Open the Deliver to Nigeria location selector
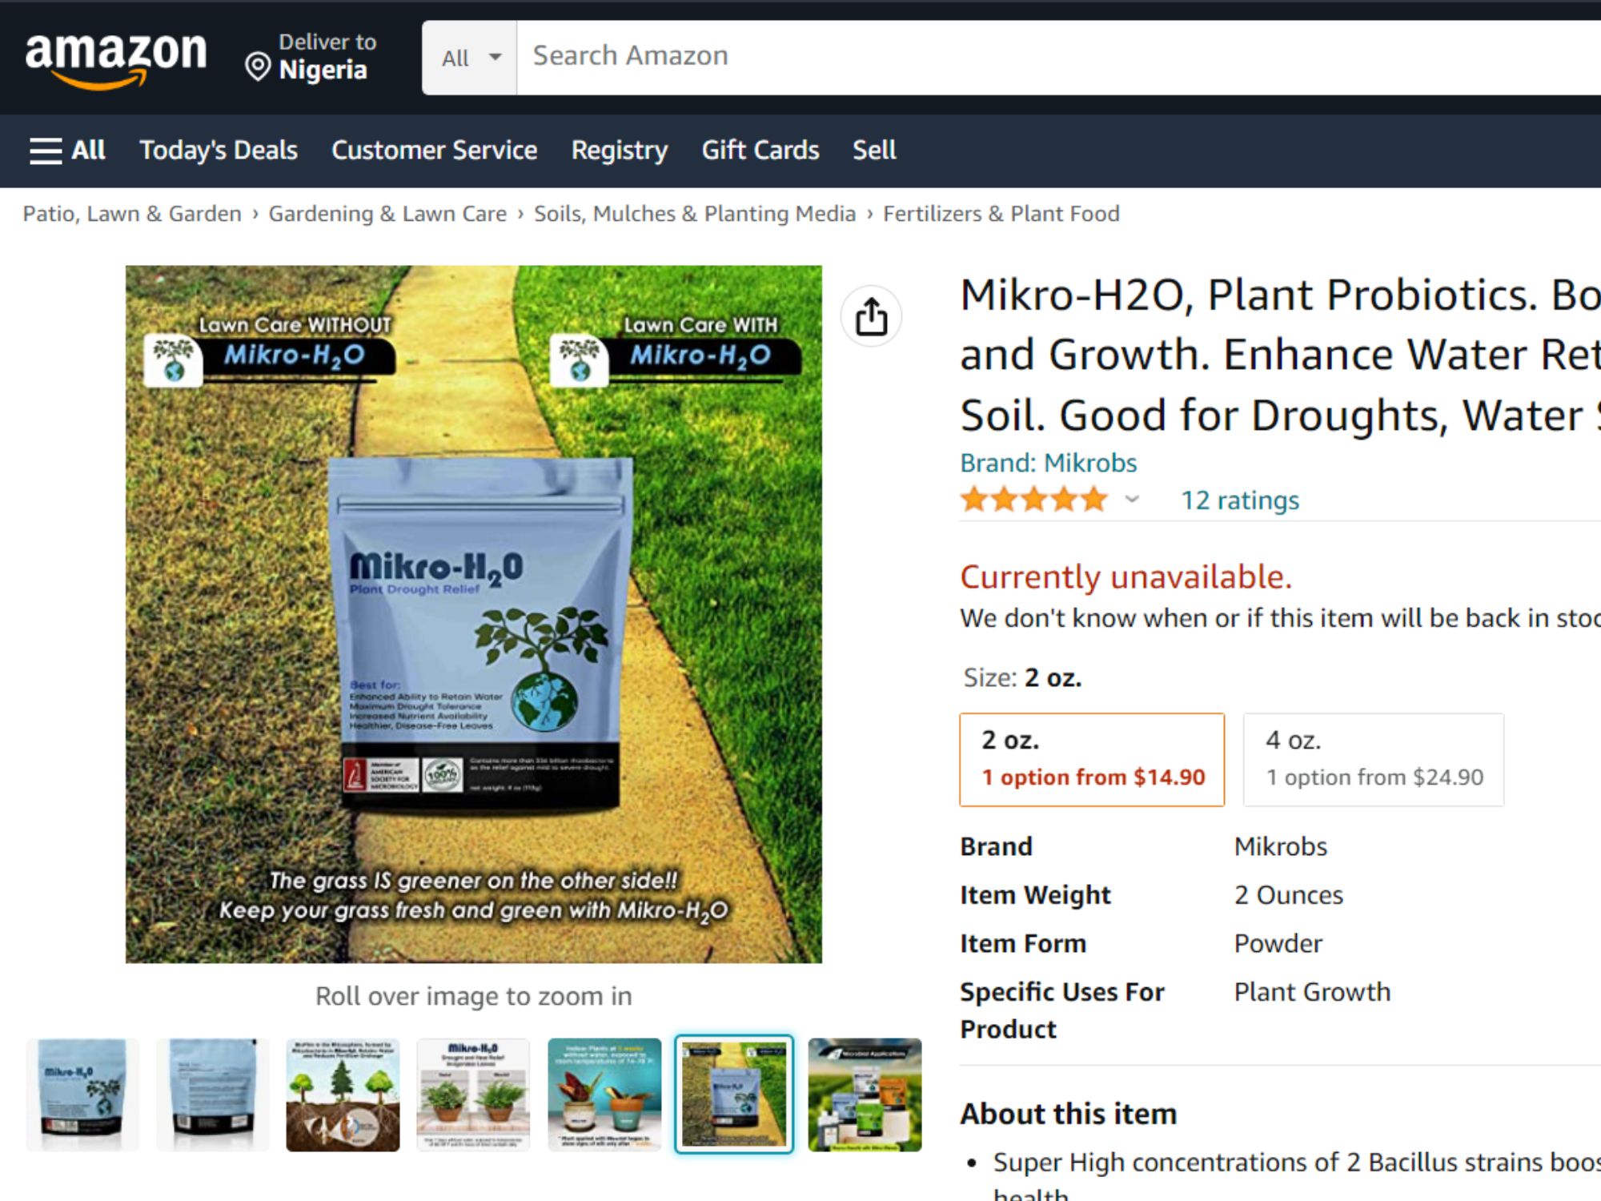The image size is (1601, 1201). click(x=311, y=57)
